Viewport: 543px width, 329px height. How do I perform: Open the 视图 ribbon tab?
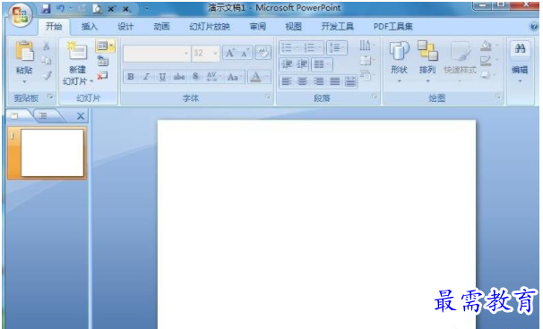click(293, 26)
